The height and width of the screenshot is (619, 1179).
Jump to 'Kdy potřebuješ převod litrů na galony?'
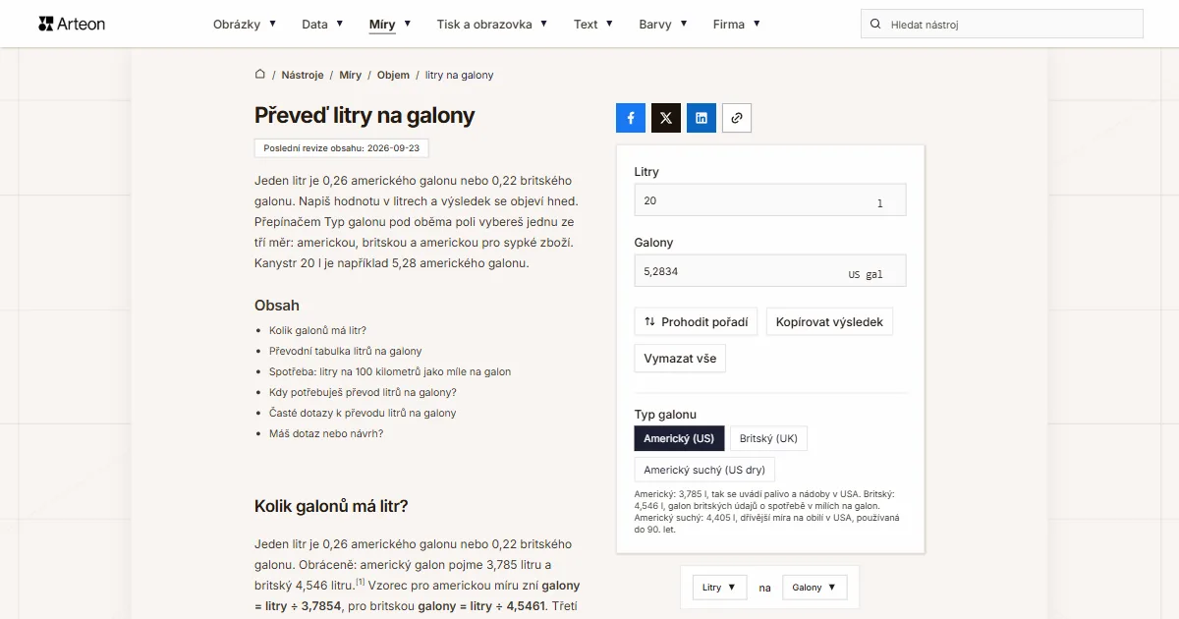(363, 392)
